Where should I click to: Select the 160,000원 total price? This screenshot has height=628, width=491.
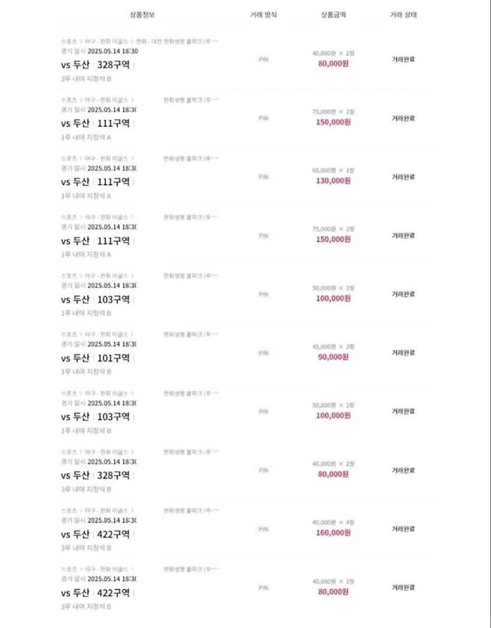(x=333, y=533)
